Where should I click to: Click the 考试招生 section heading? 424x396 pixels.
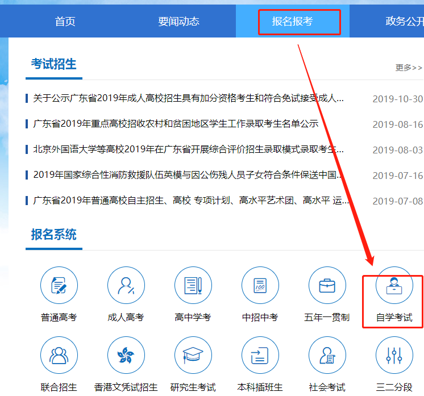[53, 64]
